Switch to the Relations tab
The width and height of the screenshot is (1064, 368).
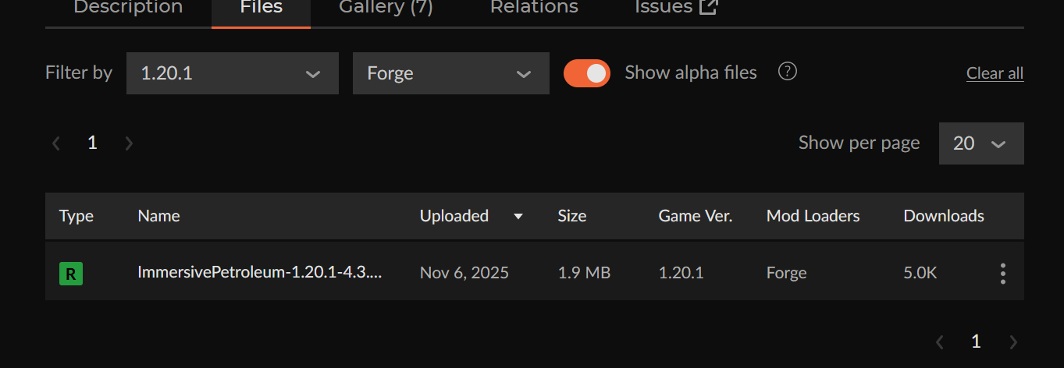[534, 8]
